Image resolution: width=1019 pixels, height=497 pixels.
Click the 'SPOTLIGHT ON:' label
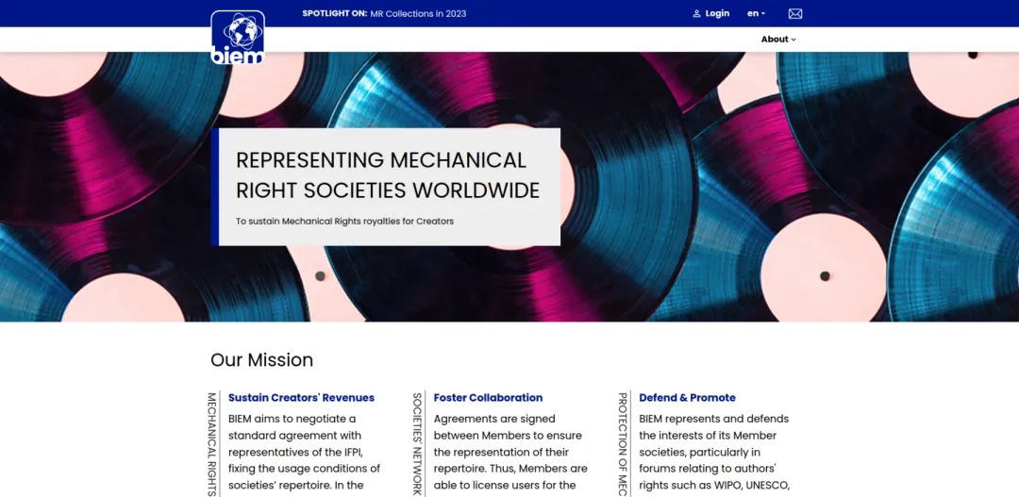(x=335, y=14)
